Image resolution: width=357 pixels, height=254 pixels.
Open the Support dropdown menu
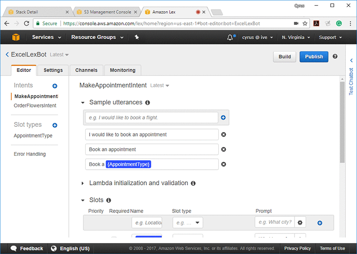coord(330,37)
